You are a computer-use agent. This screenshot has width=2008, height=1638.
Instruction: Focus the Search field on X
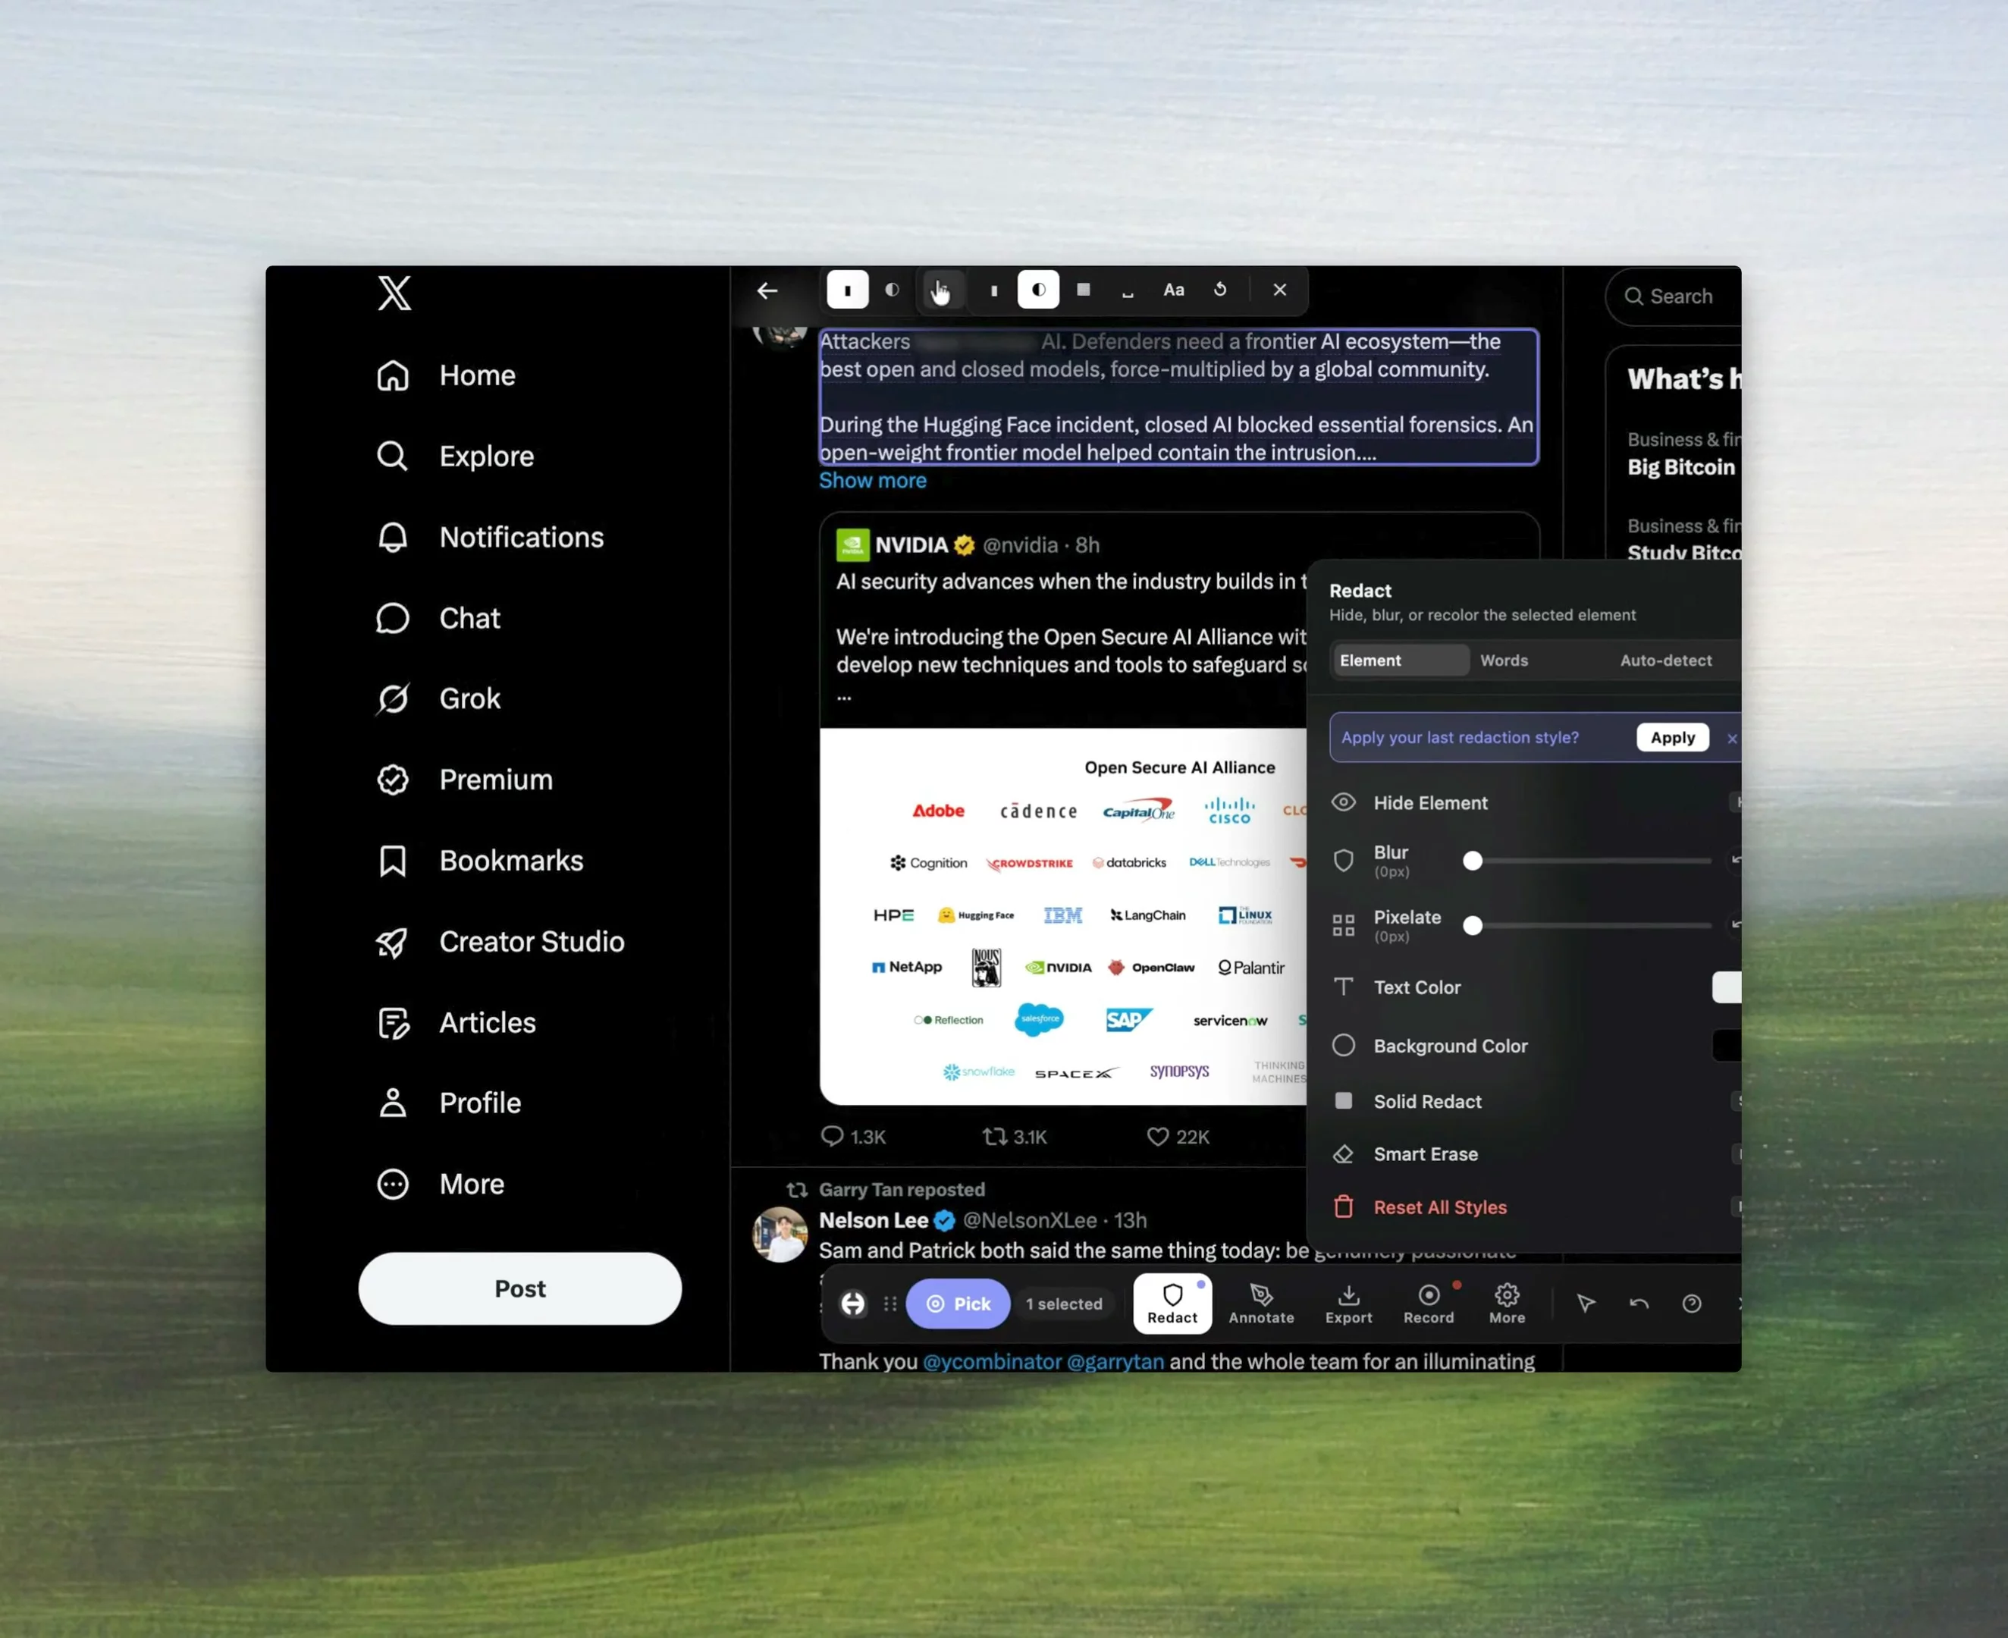coord(1673,297)
